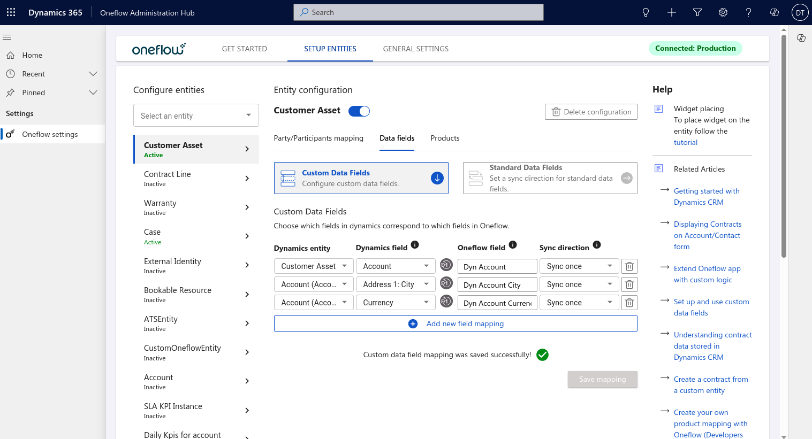Image resolution: width=812 pixels, height=439 pixels.
Task: Select the Standard Data Fields card
Action: tap(550, 178)
